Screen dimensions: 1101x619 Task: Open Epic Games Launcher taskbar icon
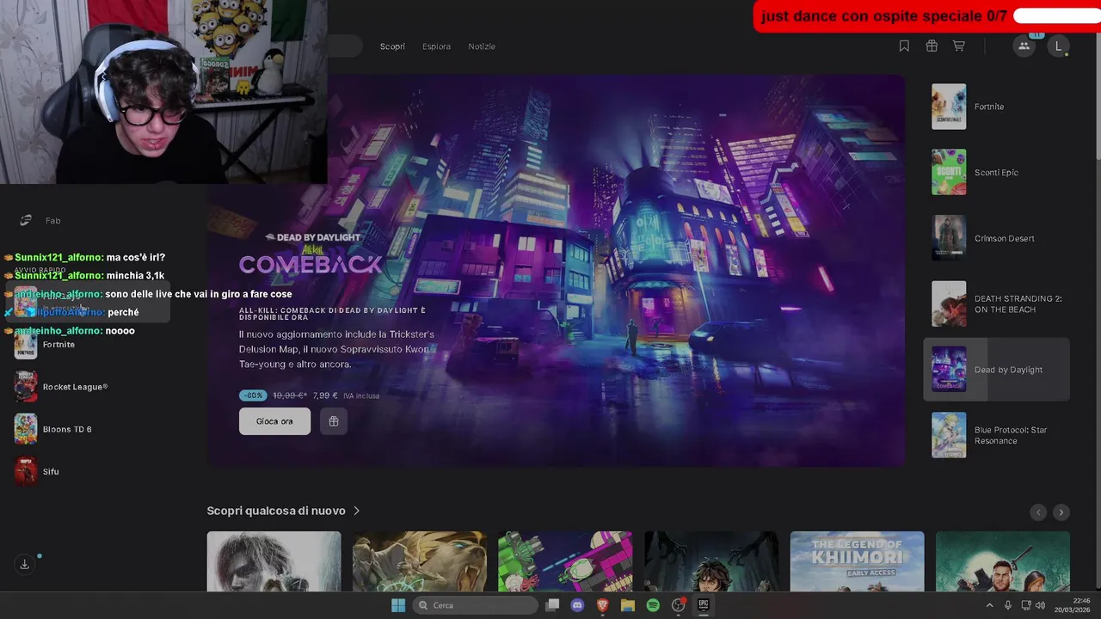coord(703,605)
